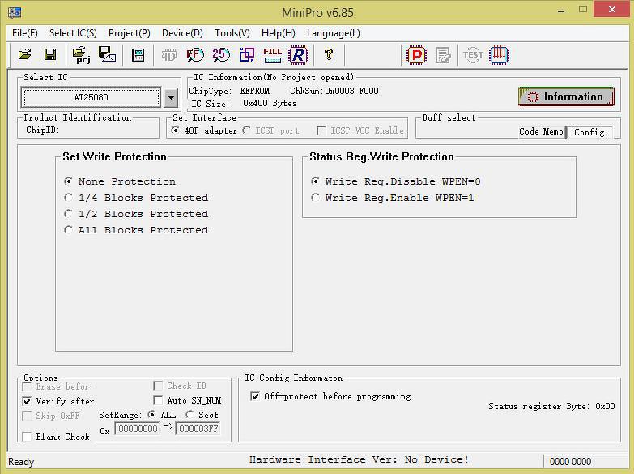Click the TEST logic icon
The height and width of the screenshot is (474, 634).
[473, 54]
